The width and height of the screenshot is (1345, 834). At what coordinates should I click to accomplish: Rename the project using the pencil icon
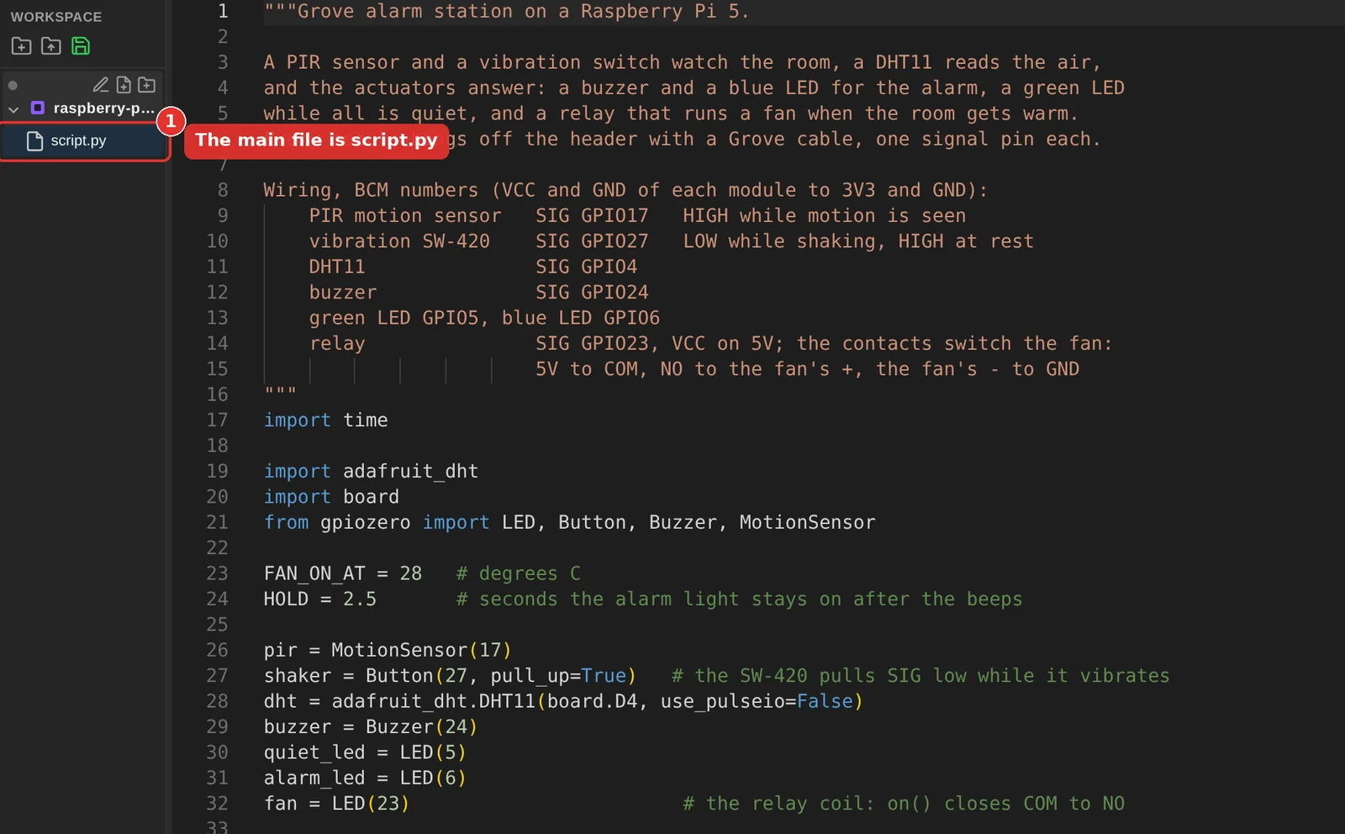[100, 85]
